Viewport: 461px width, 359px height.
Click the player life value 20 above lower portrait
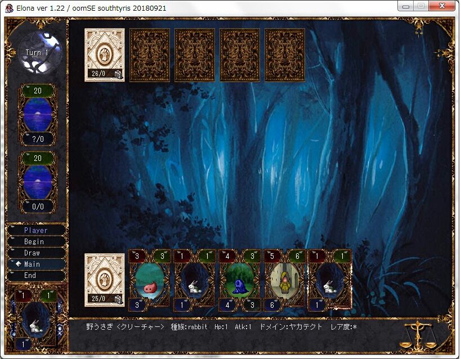pos(38,158)
